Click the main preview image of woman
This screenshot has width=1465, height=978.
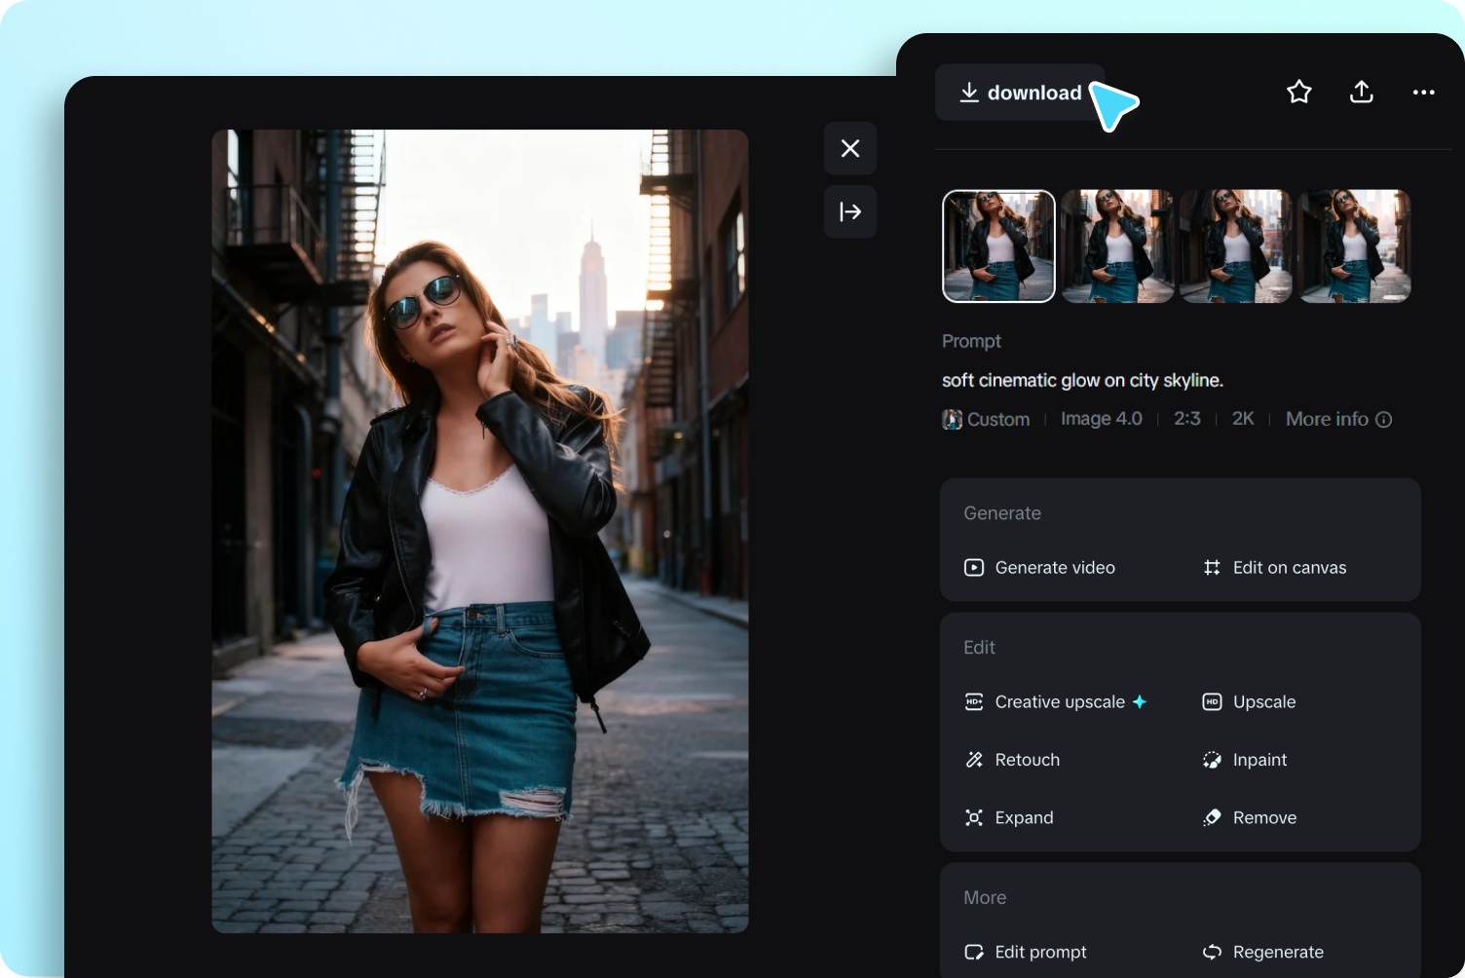[x=480, y=531]
